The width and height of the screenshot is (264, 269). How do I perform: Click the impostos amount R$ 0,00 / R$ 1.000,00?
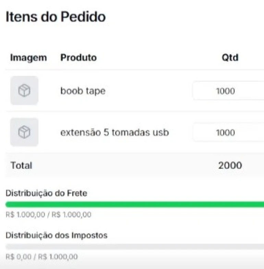coord(42,257)
